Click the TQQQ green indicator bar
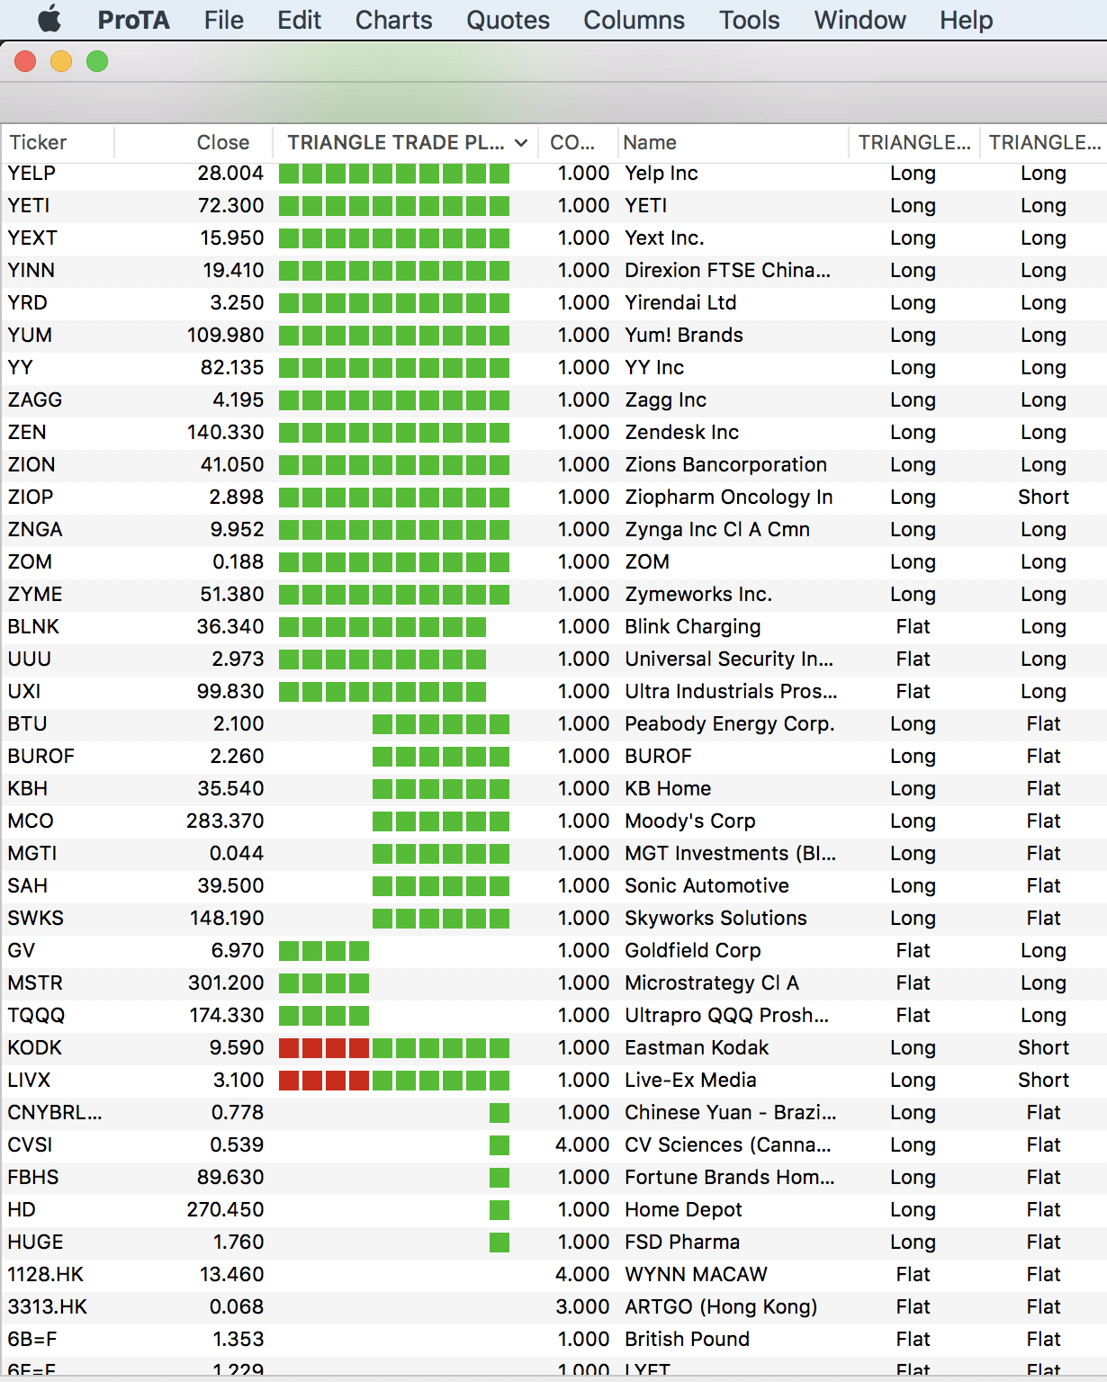The height and width of the screenshot is (1382, 1107). point(324,1016)
